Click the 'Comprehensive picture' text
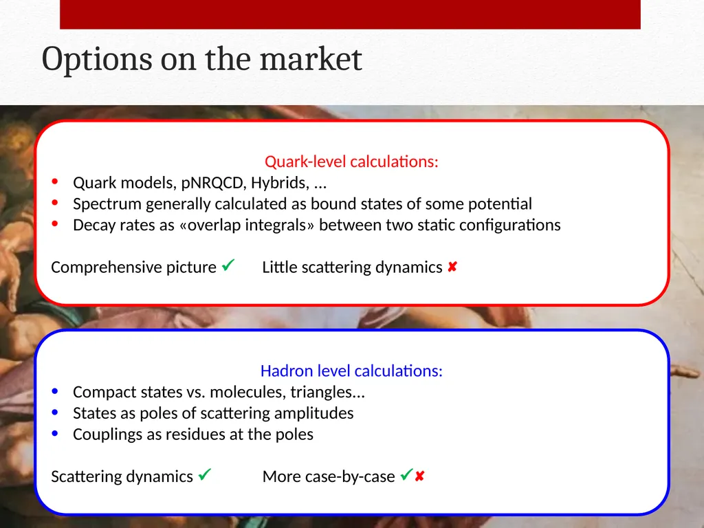Viewport: 704px width, 528px height. pyautogui.click(x=134, y=267)
